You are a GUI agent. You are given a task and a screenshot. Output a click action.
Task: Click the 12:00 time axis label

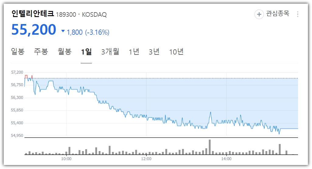[146, 159]
